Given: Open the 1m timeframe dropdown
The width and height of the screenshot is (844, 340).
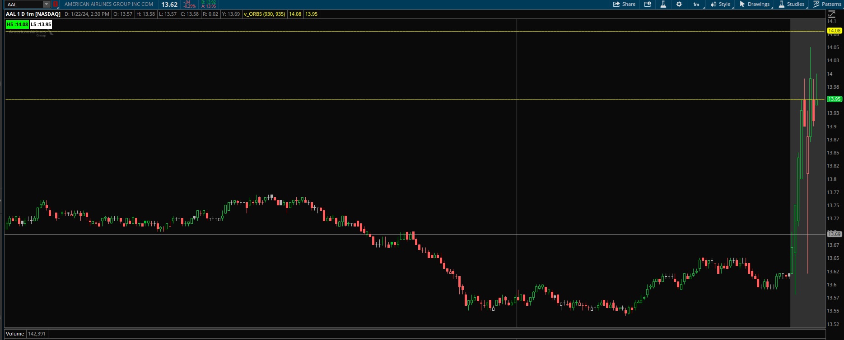Looking at the screenshot, I should pos(697,4).
